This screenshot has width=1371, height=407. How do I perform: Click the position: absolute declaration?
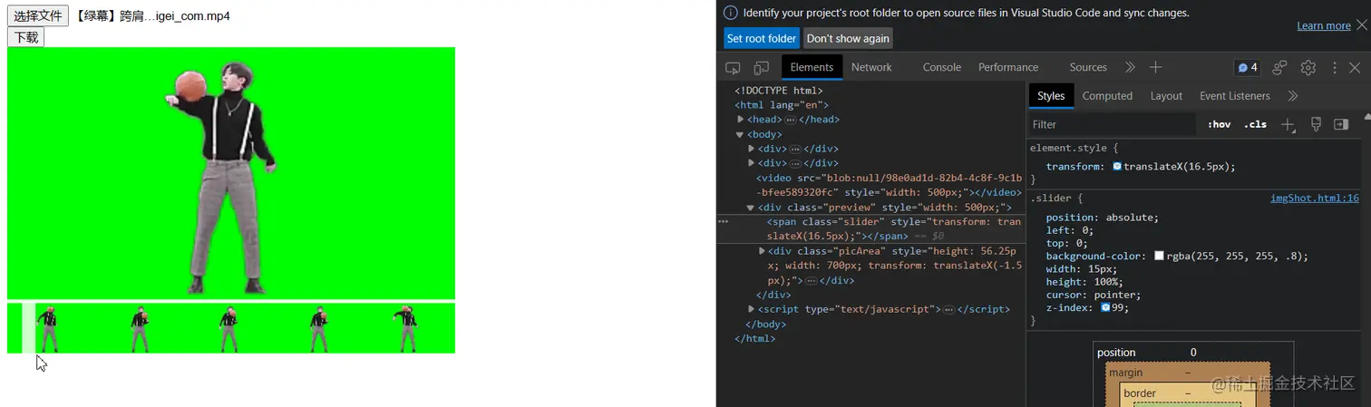coord(1103,218)
